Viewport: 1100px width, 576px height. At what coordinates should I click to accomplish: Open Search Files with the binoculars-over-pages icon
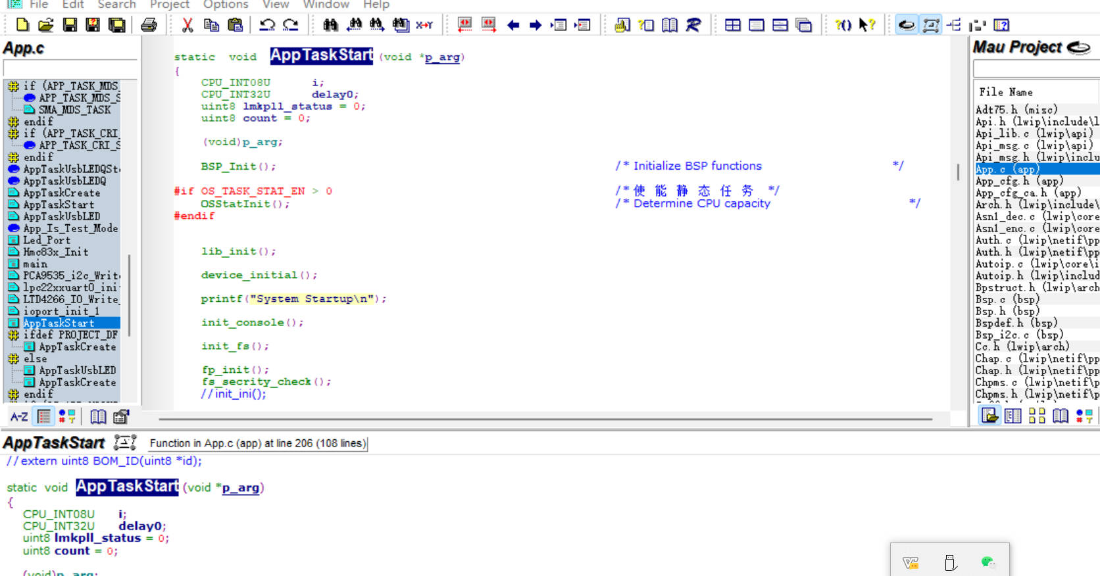[401, 25]
